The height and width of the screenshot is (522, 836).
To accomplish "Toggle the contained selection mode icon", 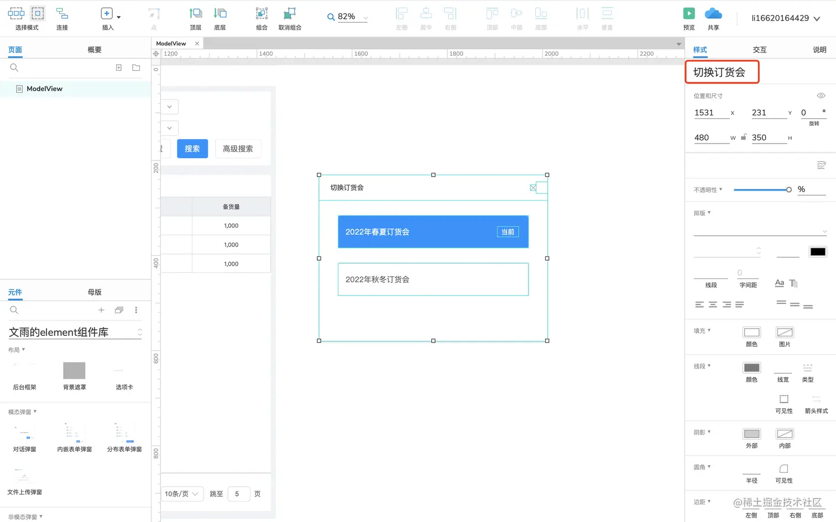I will point(38,13).
